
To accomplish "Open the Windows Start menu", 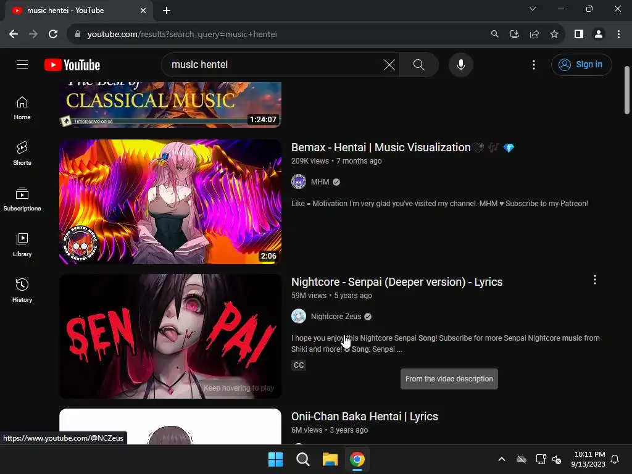I will tap(276, 459).
